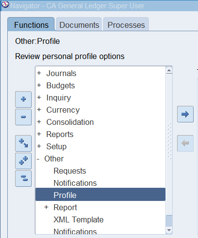This screenshot has width=198, height=238.
Task: Click the Expand All Children icon
Action: click(x=23, y=143)
